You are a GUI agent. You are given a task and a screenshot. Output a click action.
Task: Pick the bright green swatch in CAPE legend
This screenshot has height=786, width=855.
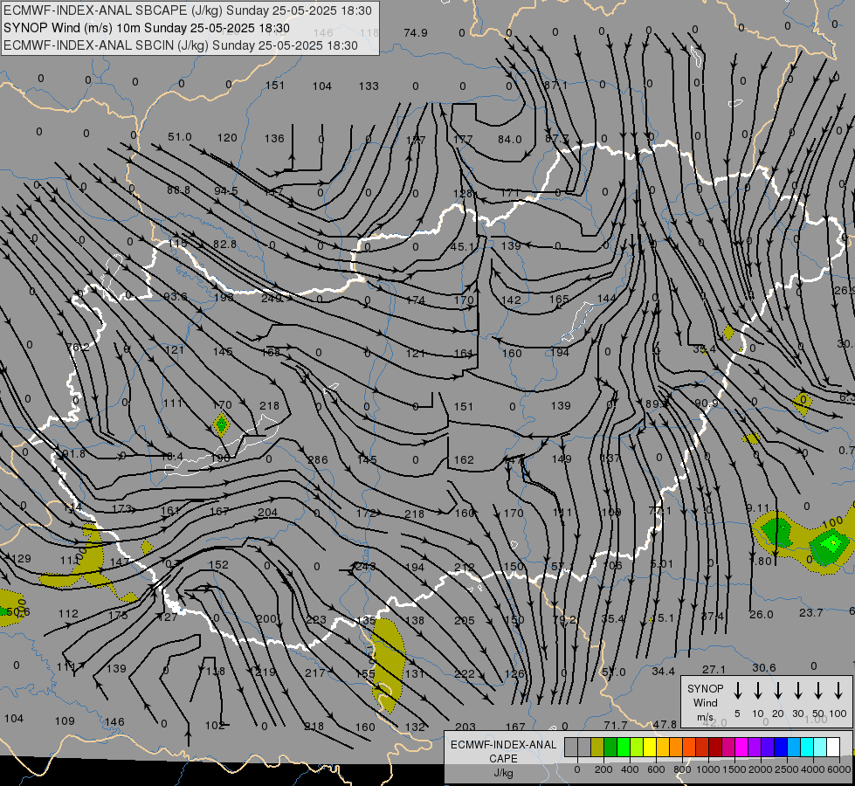[x=624, y=748]
